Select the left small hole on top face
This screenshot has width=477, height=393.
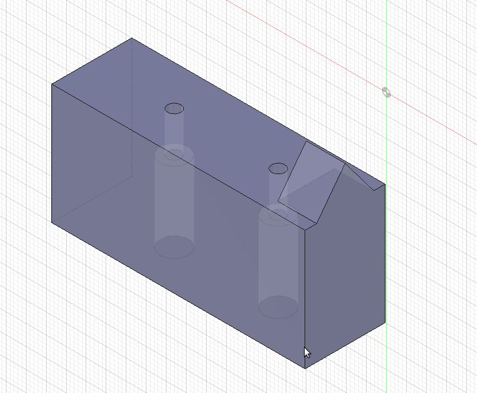tap(174, 109)
